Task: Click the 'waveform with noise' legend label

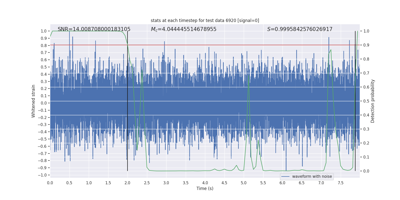Action: pyautogui.click(x=312, y=176)
